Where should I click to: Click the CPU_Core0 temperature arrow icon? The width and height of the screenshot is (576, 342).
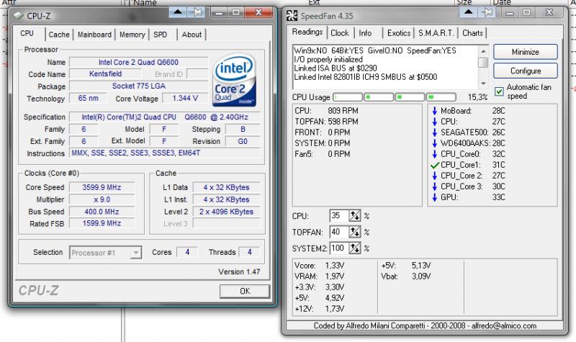[435, 154]
